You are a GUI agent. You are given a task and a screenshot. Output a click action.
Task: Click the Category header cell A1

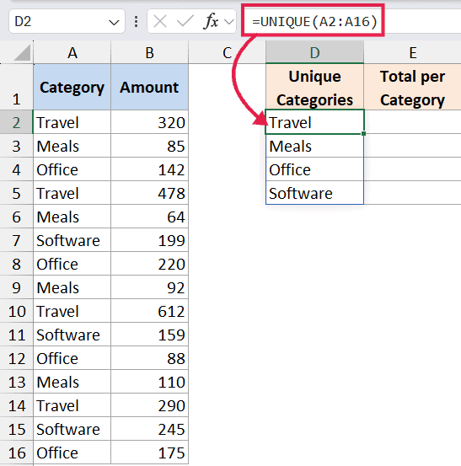(x=72, y=87)
